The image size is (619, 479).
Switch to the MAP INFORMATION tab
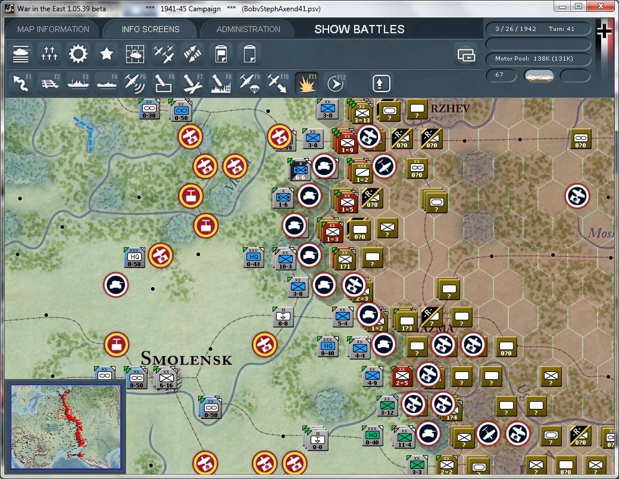coord(54,29)
